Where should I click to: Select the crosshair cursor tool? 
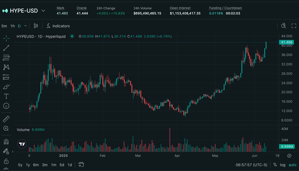[x=6, y=38]
